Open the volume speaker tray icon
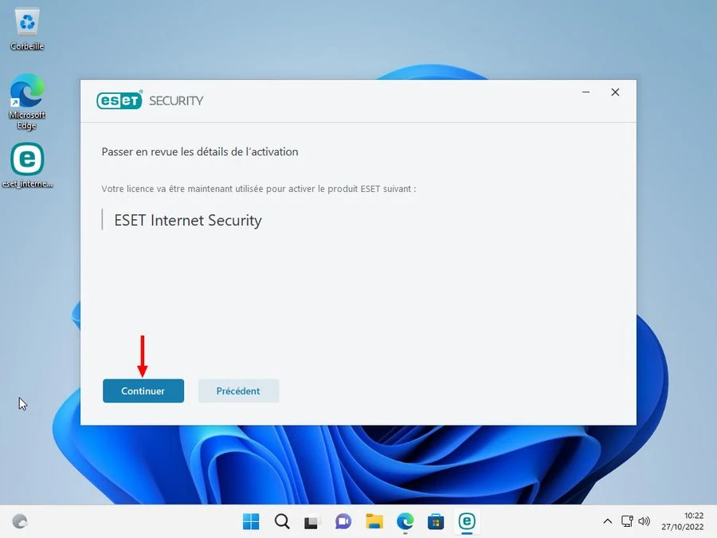Image resolution: width=717 pixels, height=538 pixels. coord(645,521)
